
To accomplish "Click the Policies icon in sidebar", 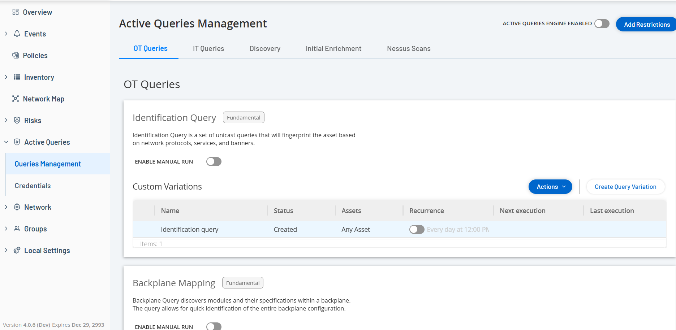I will coord(16,55).
